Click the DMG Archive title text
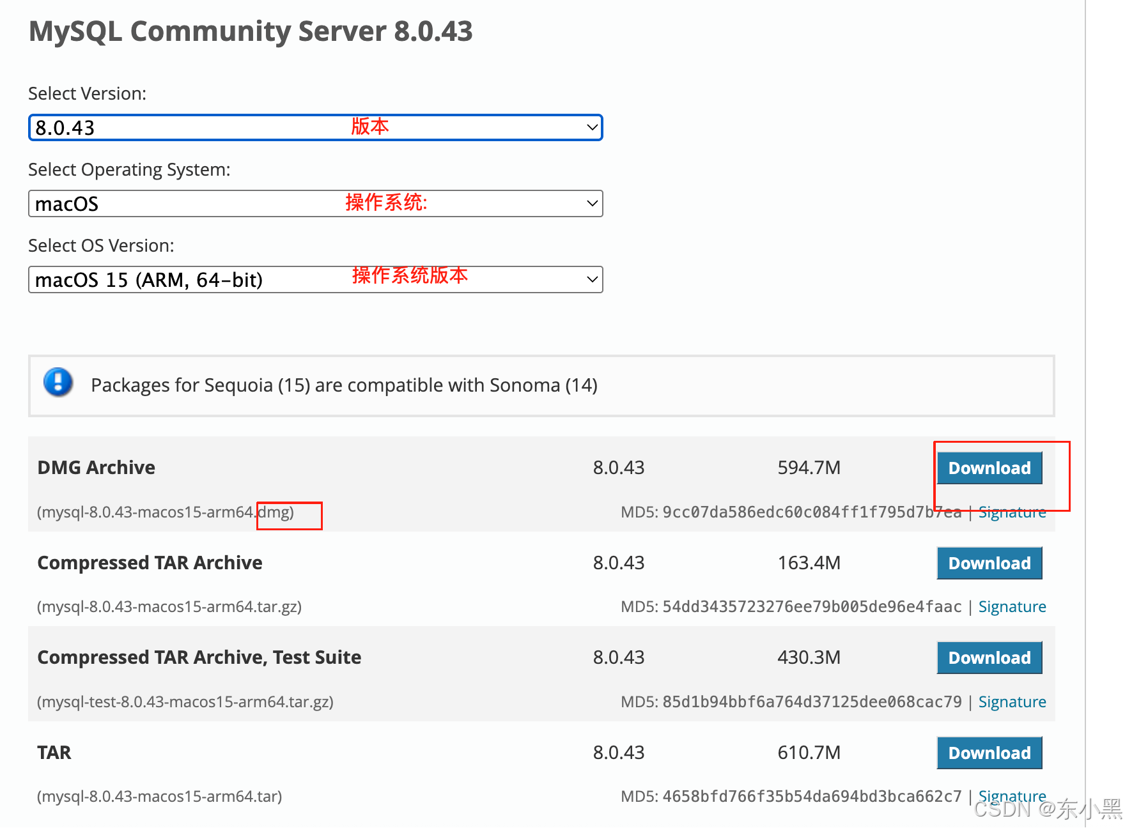1125x828 pixels. [97, 468]
